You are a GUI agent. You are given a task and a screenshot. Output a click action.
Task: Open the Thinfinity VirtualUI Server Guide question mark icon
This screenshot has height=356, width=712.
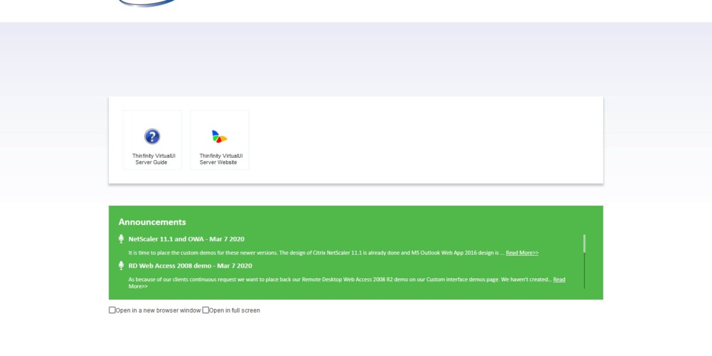click(152, 136)
